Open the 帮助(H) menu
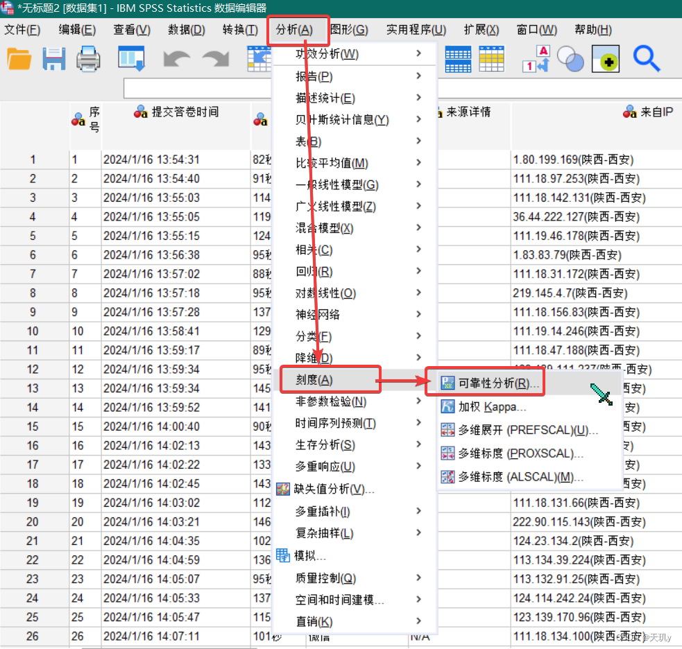Screen dimensions: 682x649 [x=593, y=30]
